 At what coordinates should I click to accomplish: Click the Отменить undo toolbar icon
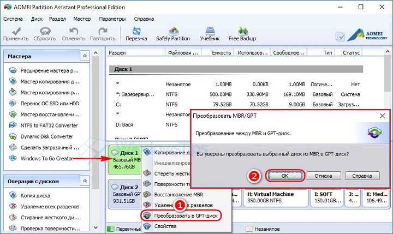74,34
